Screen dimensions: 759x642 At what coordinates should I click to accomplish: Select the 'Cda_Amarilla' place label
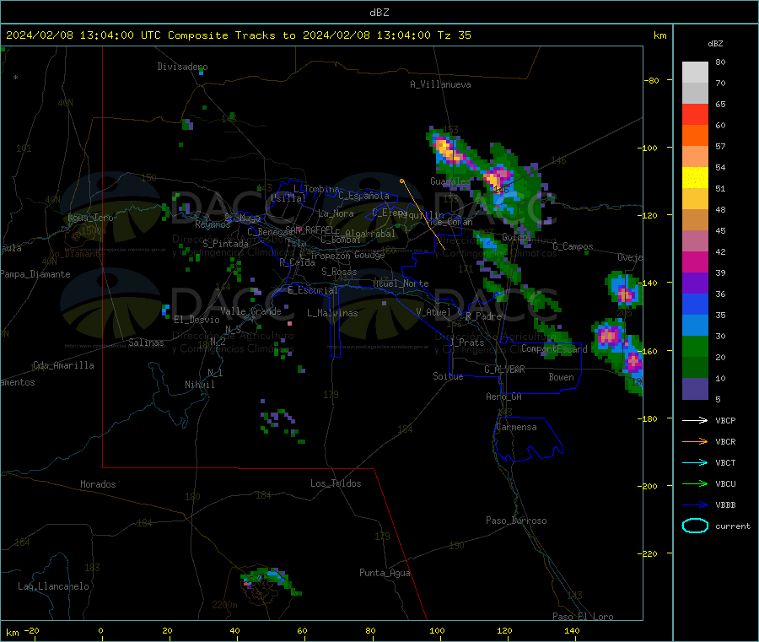click(x=63, y=365)
